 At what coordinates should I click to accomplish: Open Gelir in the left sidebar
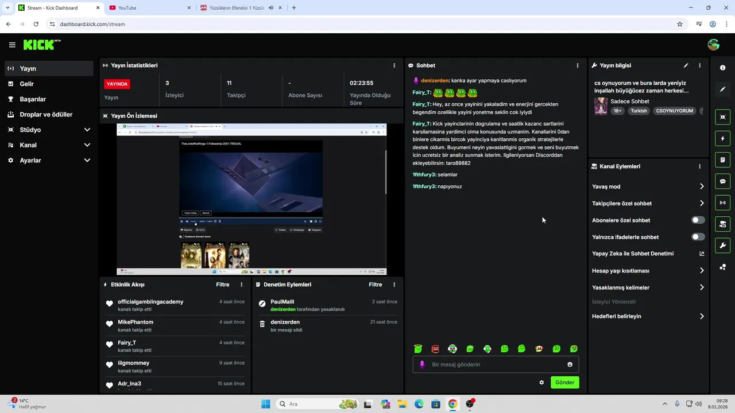(x=48, y=84)
